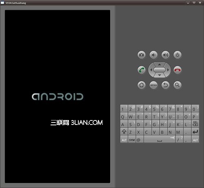Click the emulator camera button
Image resolution: width=204 pixels, height=188 pixels.
[142, 55]
